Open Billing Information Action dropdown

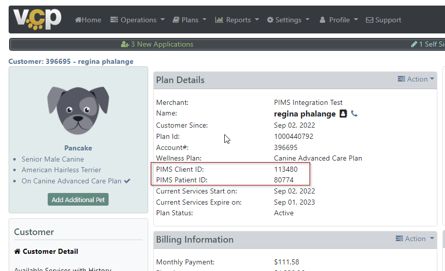tap(415, 239)
